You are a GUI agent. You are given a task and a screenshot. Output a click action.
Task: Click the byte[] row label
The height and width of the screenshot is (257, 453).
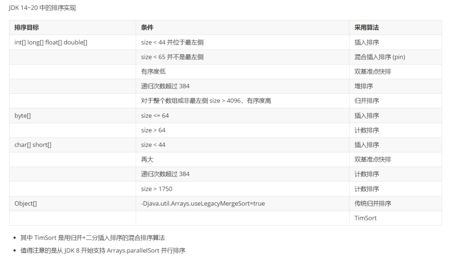pos(23,115)
